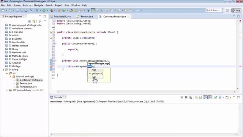The image size is (243, 137).
Task: Run the program with green Run icon
Action: pyautogui.click(x=44, y=10)
